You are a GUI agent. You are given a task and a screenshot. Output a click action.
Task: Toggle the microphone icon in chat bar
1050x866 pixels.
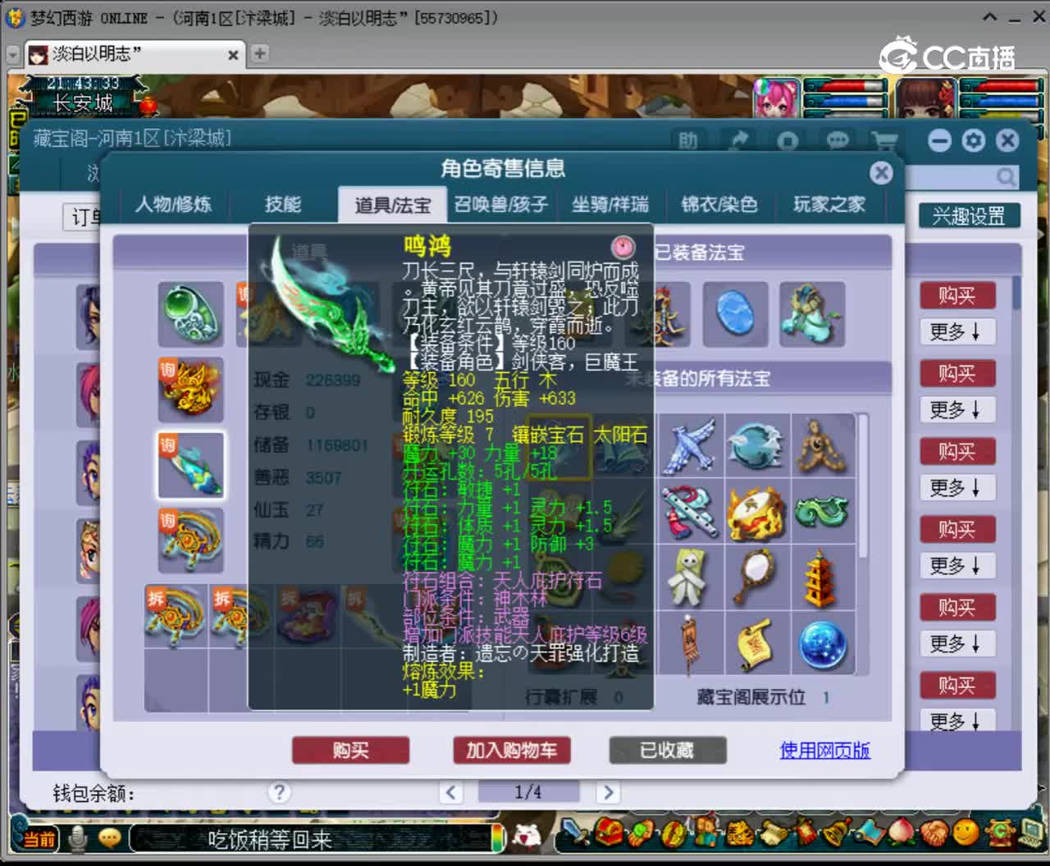[78, 838]
